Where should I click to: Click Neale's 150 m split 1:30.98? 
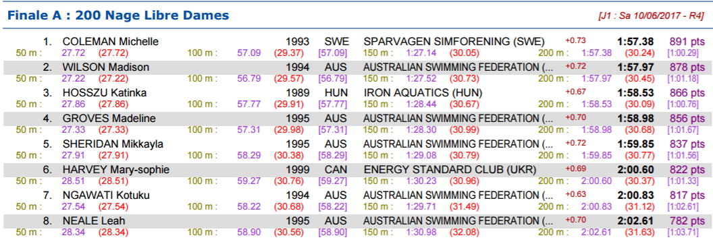click(421, 233)
